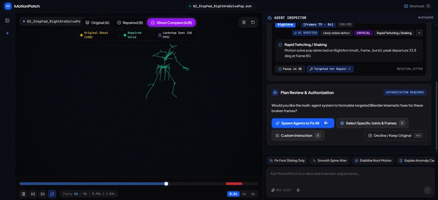Open Custom Instruction option
This screenshot has width=438, height=200.
pyautogui.click(x=298, y=135)
